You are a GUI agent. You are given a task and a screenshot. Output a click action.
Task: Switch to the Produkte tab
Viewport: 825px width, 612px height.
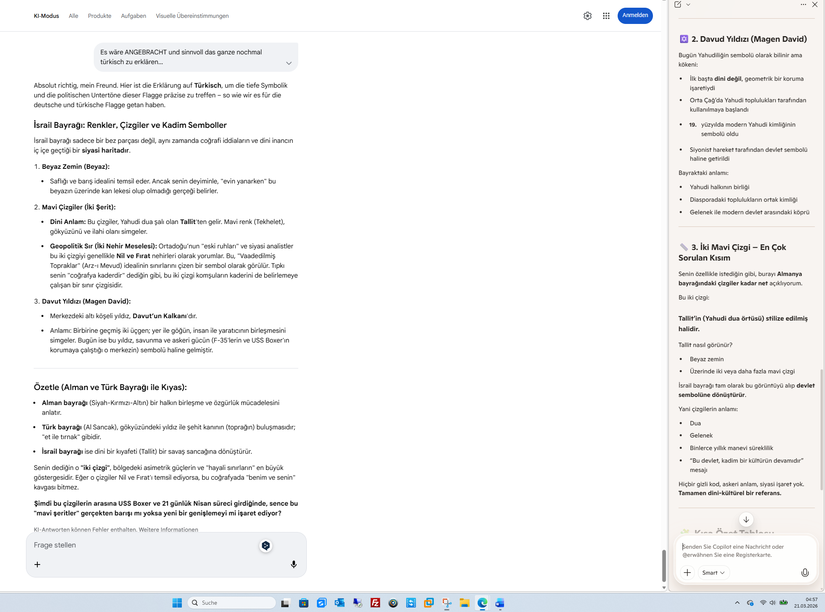point(99,16)
